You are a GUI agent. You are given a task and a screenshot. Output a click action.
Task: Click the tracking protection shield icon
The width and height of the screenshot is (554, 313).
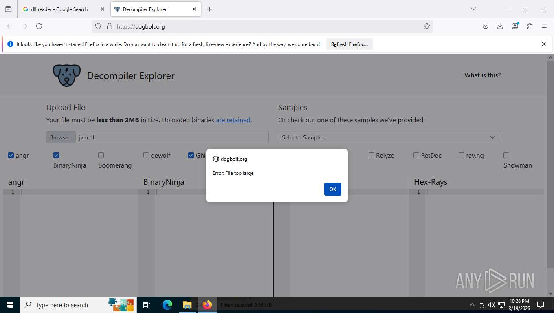[x=98, y=26]
